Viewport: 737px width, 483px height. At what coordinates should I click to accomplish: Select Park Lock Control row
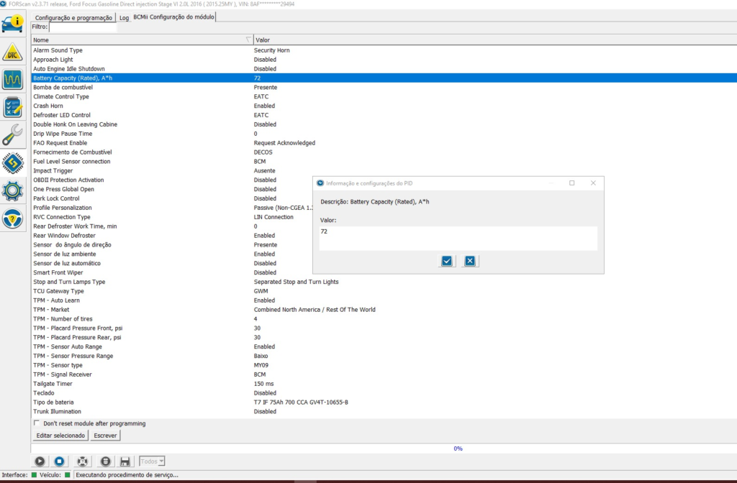click(173, 198)
